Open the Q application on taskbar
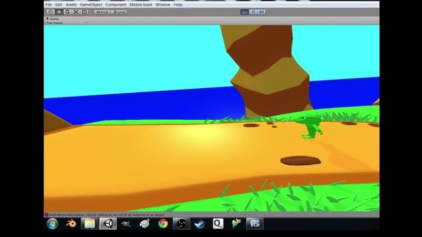The width and height of the screenshot is (422, 237). (218, 224)
